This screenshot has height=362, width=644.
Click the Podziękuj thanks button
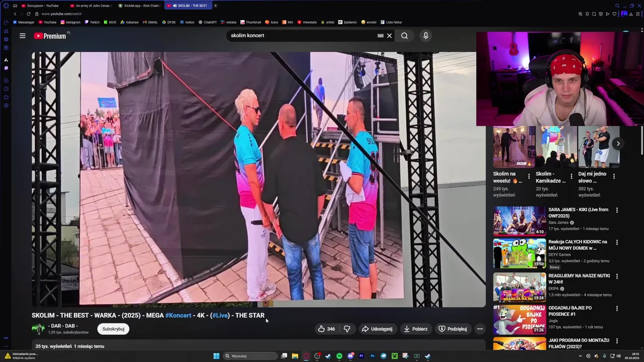point(453,329)
